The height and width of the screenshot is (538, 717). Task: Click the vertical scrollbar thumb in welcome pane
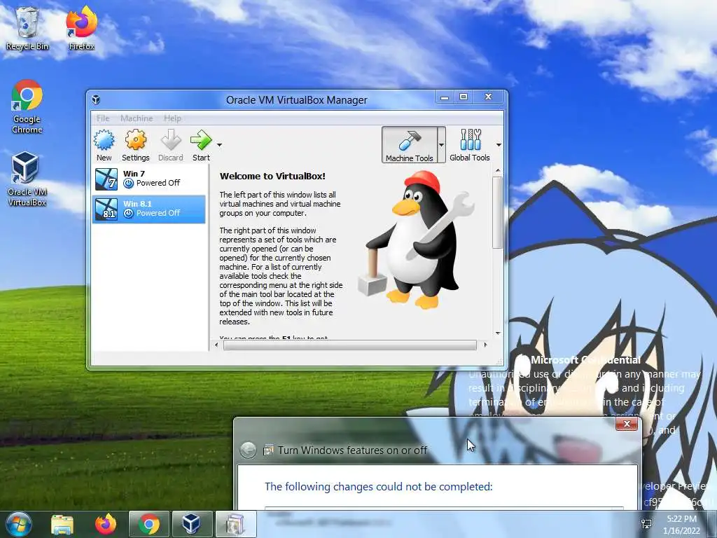click(x=498, y=213)
